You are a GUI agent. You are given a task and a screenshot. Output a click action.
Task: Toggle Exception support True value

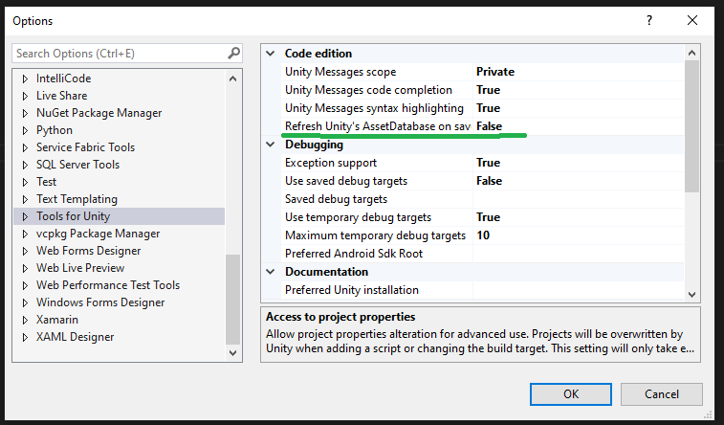488,163
